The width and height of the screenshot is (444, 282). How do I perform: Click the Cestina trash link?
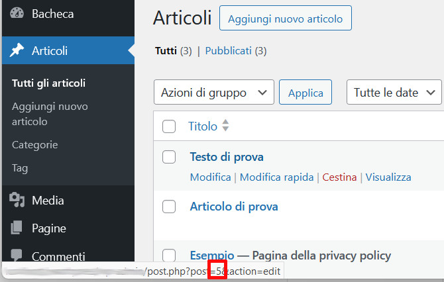339,177
